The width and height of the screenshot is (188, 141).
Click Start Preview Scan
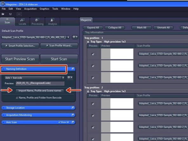point(20,59)
